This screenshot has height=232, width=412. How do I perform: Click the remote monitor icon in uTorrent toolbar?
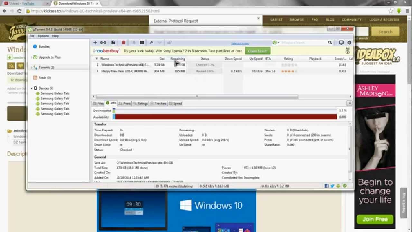pos(341,43)
